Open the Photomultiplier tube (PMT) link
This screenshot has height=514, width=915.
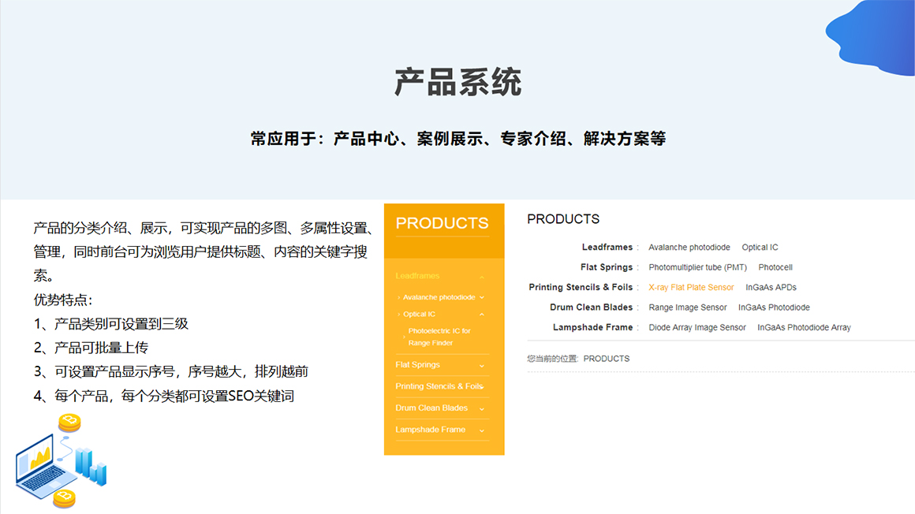tap(697, 268)
